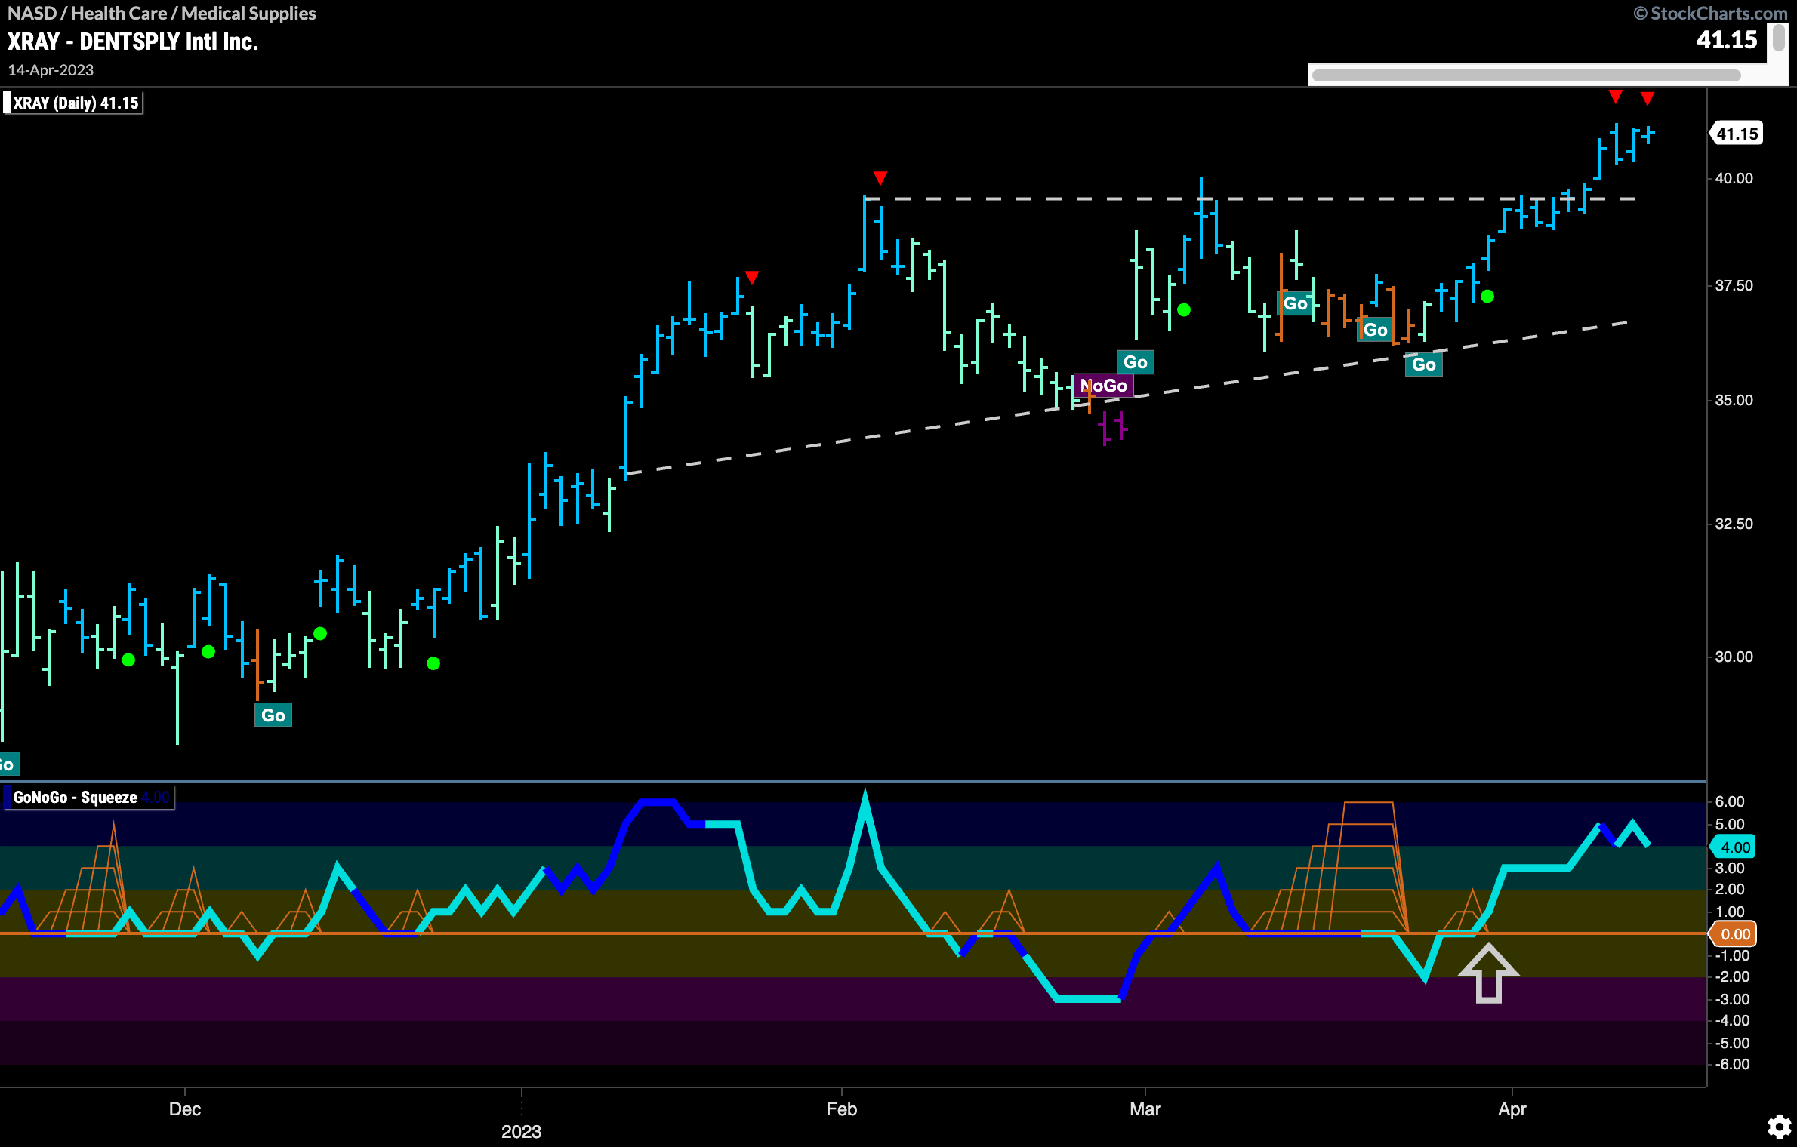The width and height of the screenshot is (1797, 1147).
Task: Open chart settings gear icon
Action: pyautogui.click(x=1780, y=1127)
